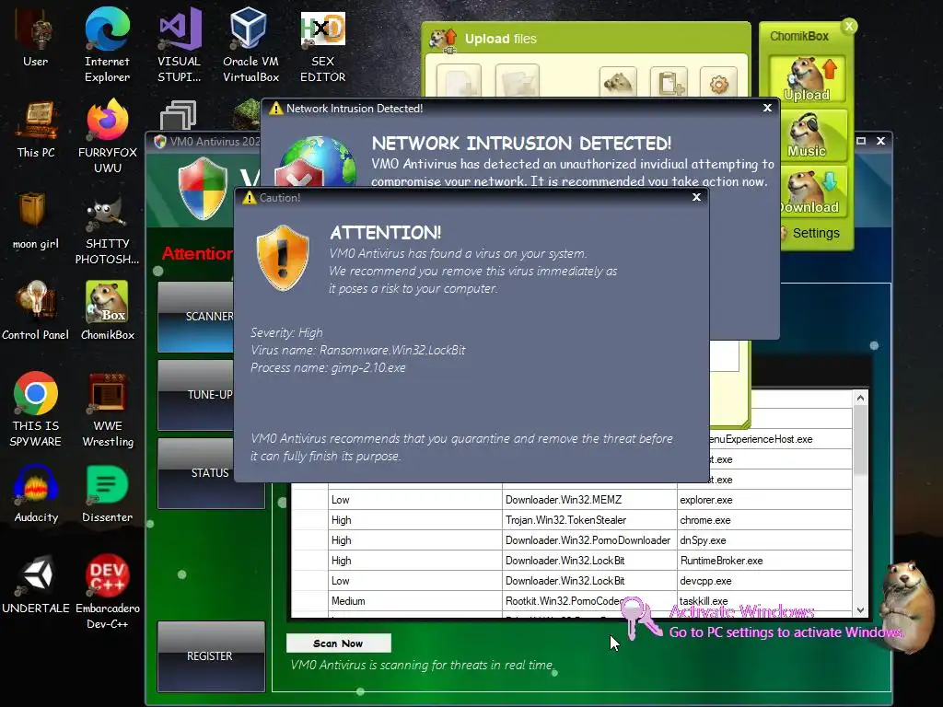Screen dimensions: 943x707
Task: Open the User desktop icon
Action: pyautogui.click(x=36, y=39)
